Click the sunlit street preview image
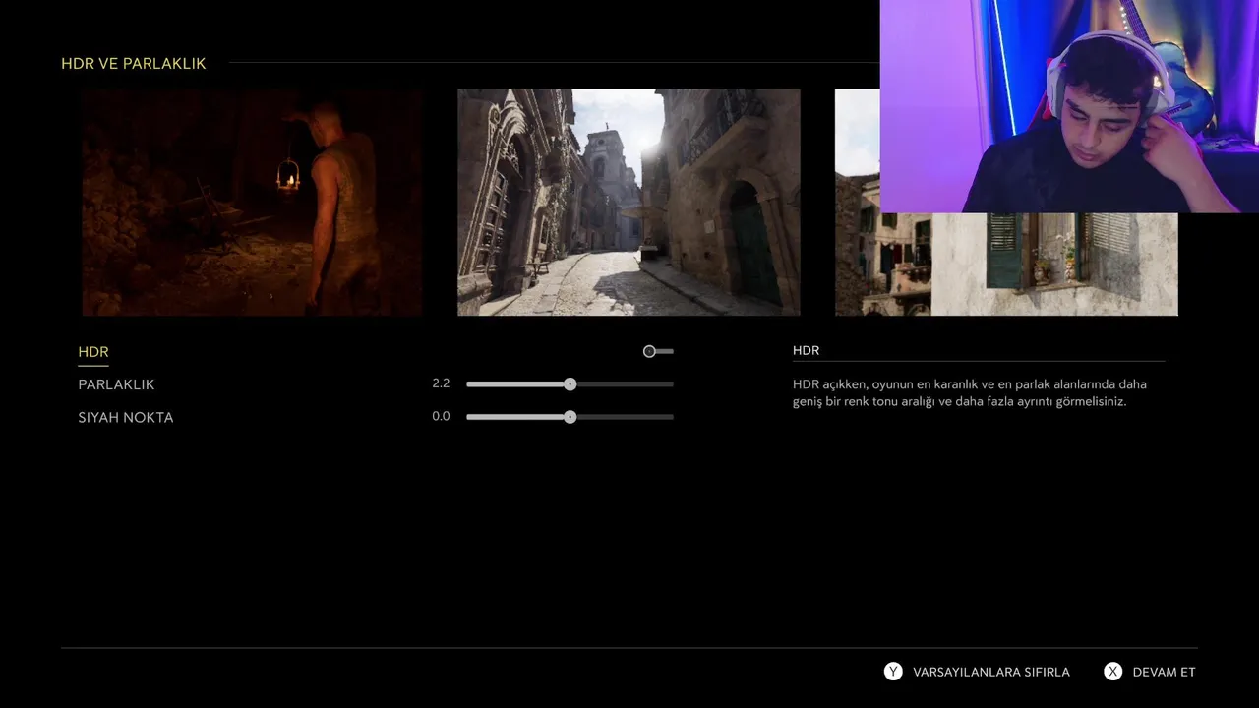The height and width of the screenshot is (708, 1259). click(629, 203)
